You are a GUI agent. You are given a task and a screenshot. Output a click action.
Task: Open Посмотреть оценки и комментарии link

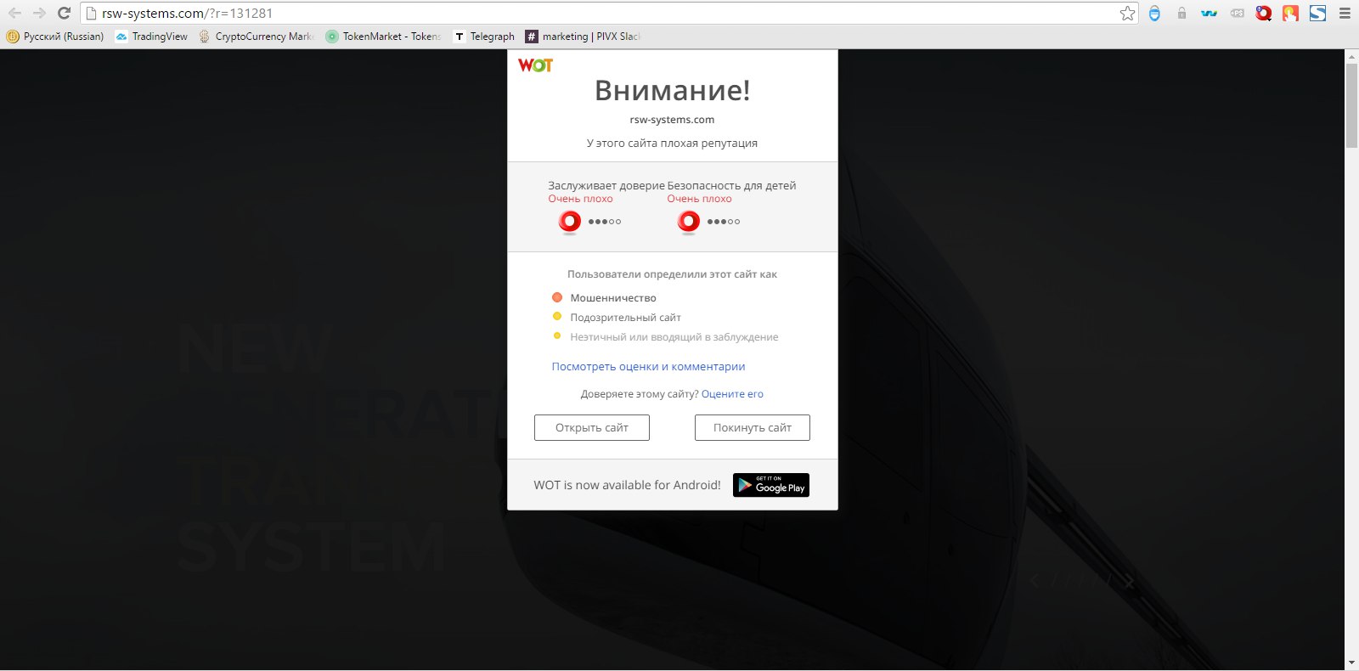point(648,367)
